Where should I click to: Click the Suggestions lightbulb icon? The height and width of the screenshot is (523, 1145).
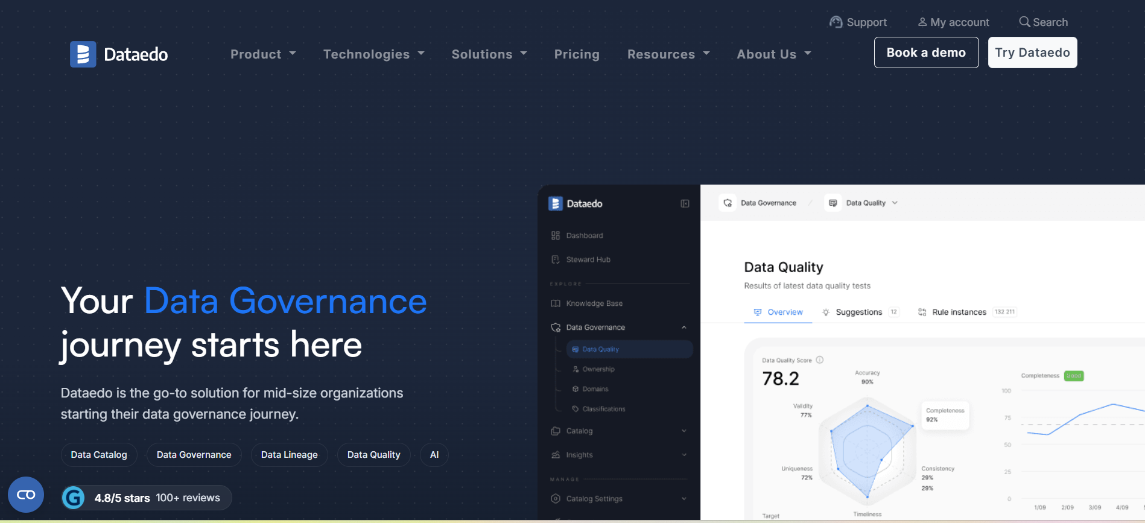click(x=826, y=312)
